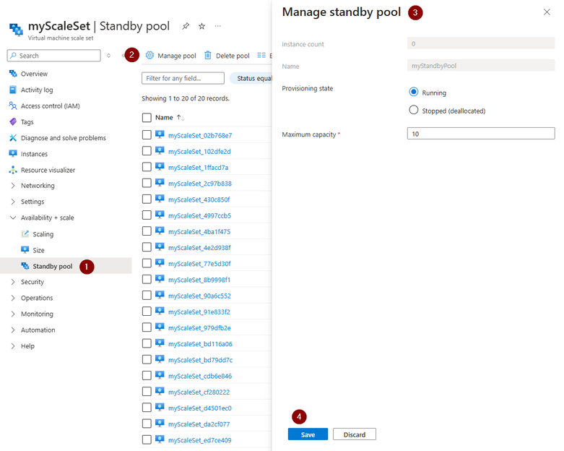Click the Filter for any field box

pos(183,78)
